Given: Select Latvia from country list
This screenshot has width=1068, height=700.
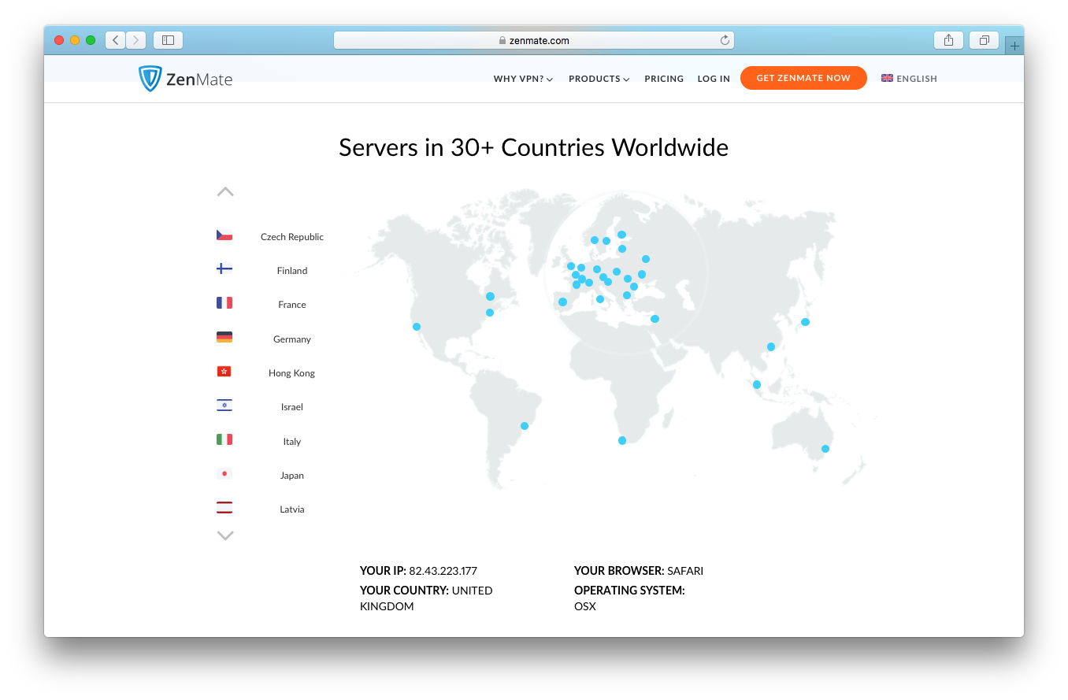Looking at the screenshot, I should click(292, 509).
